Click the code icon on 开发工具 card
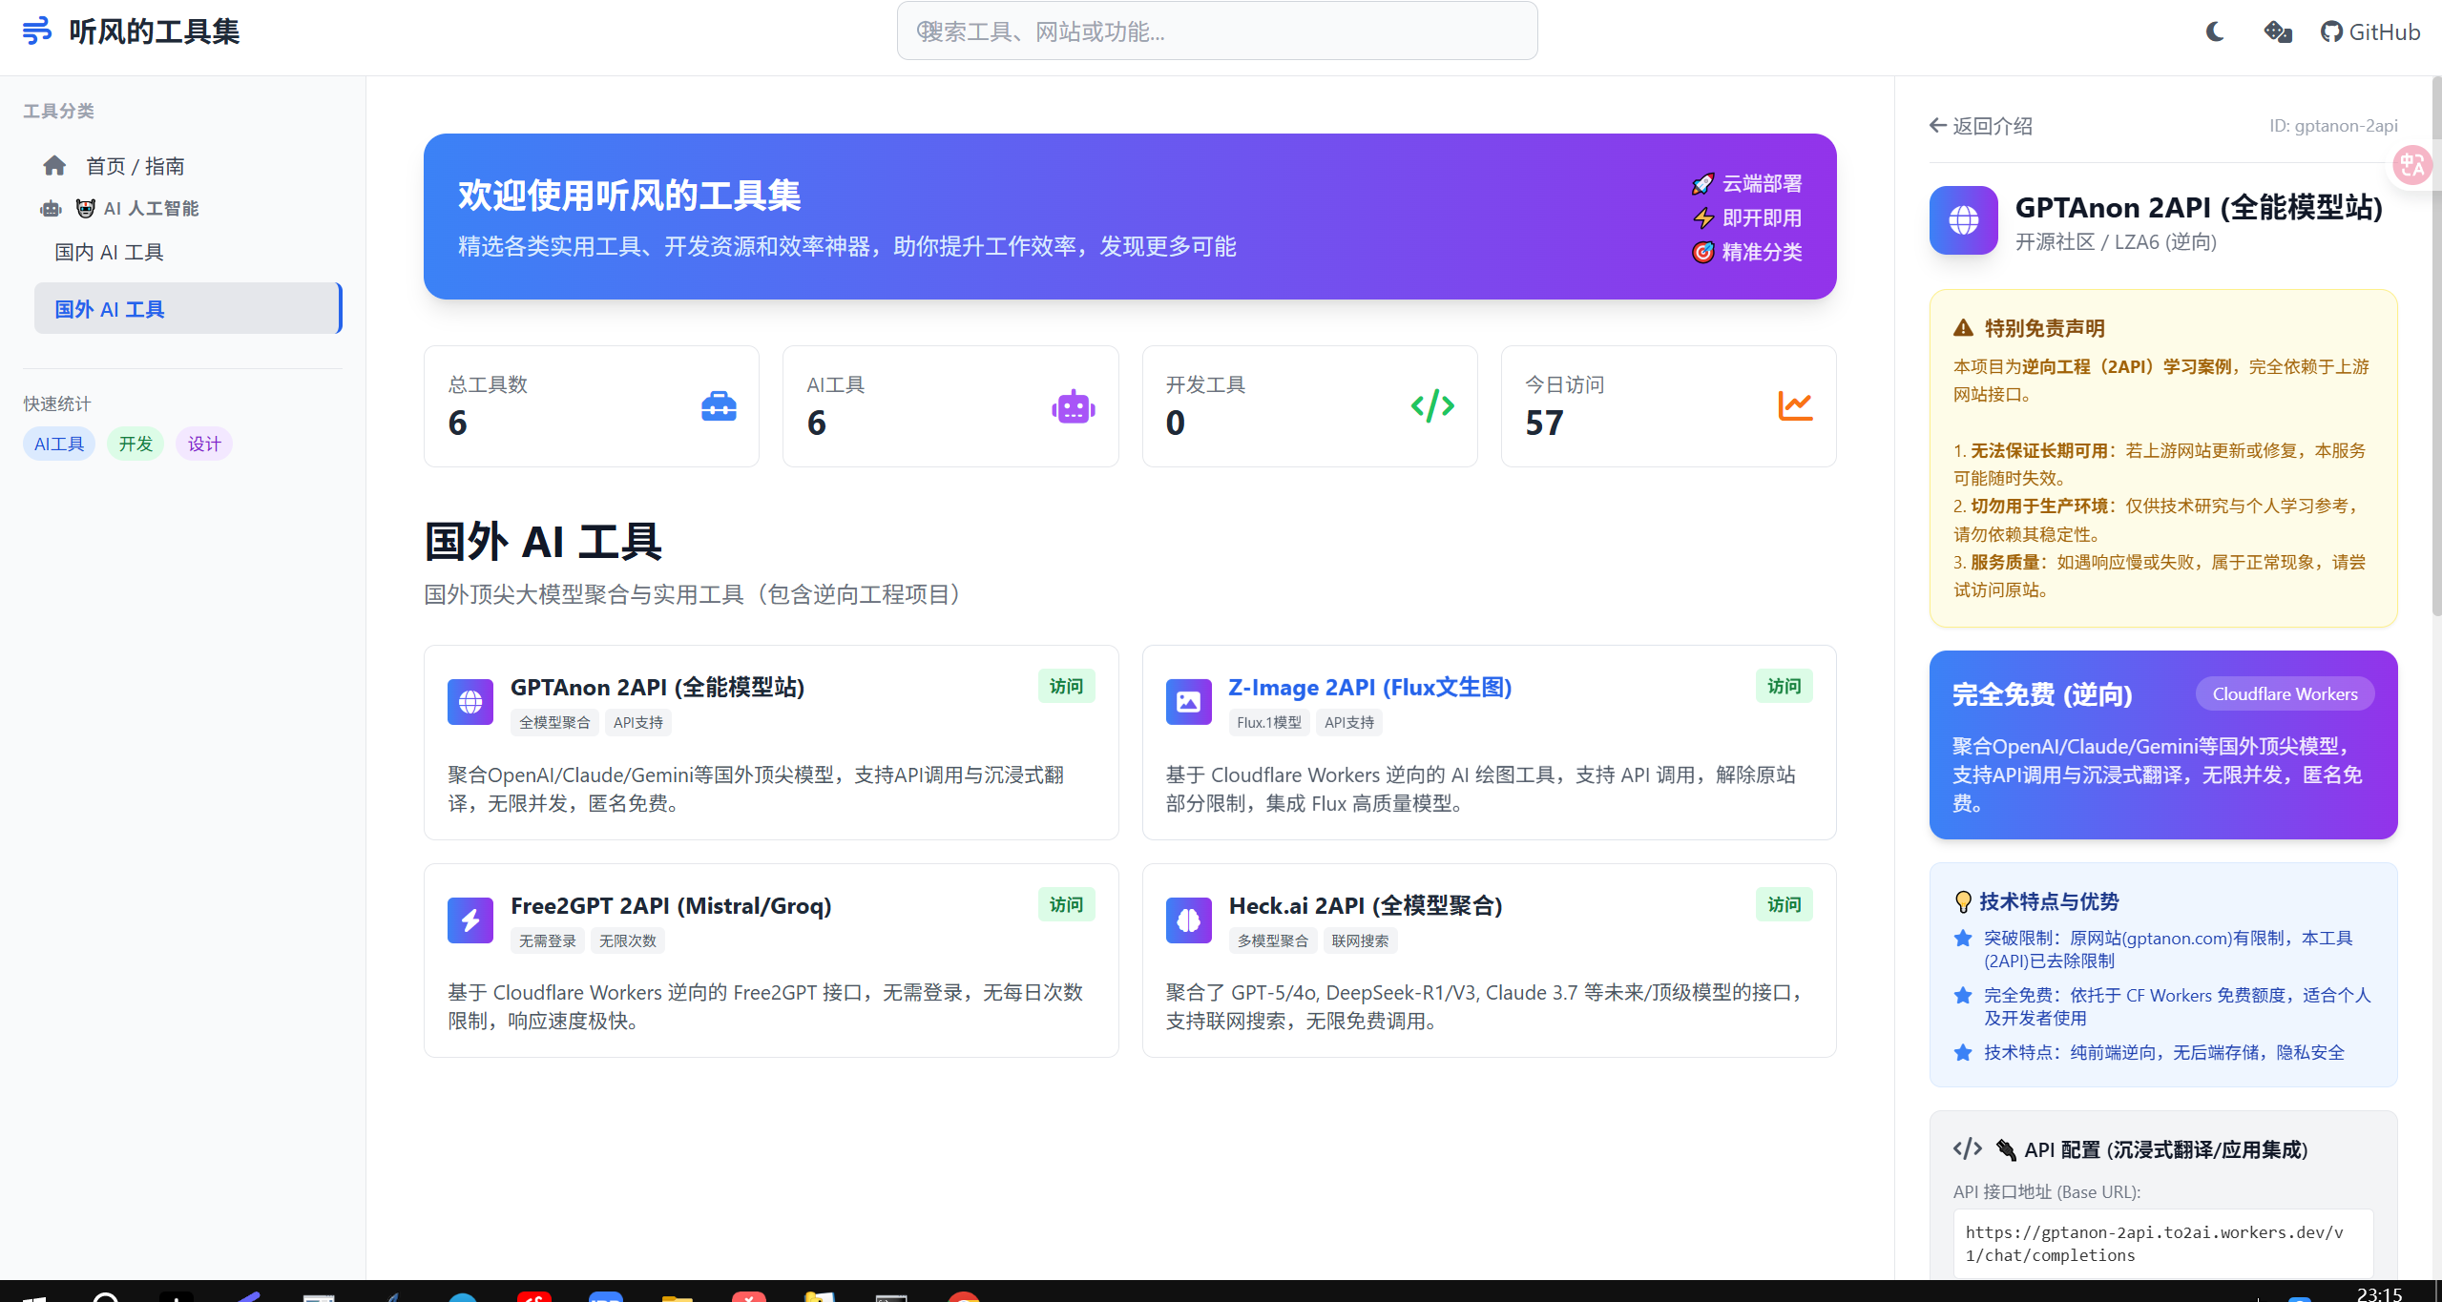 point(1431,406)
